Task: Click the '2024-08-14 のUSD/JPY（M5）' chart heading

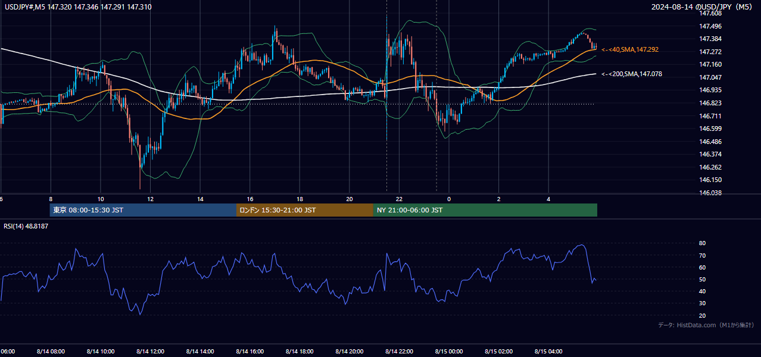Action: click(x=703, y=7)
